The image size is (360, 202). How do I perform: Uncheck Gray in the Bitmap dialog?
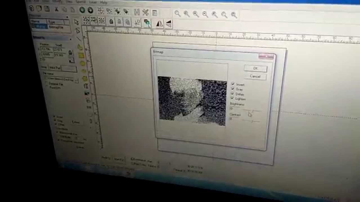[233, 89]
